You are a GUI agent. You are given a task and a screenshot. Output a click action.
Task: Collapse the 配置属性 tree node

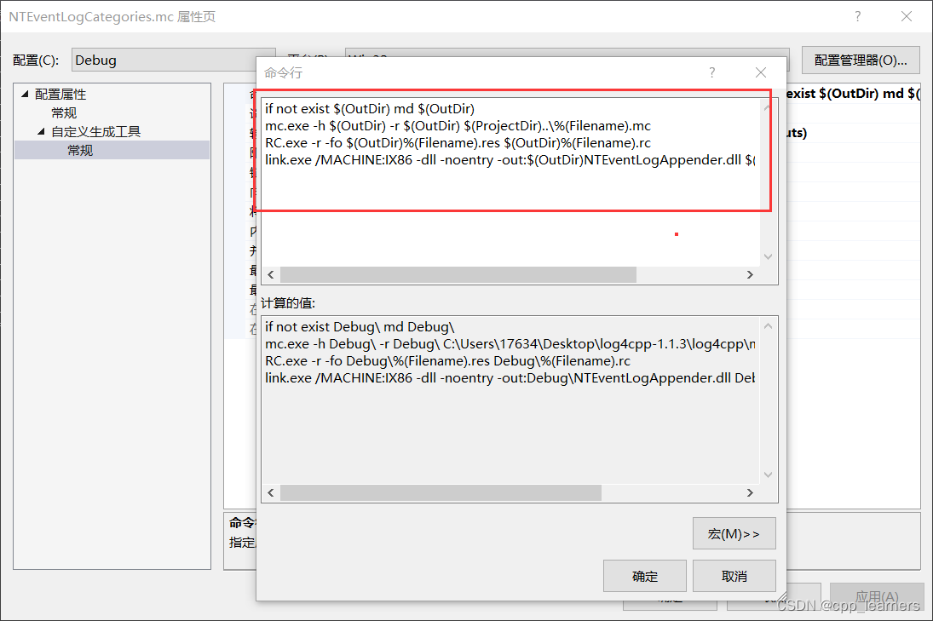pyautogui.click(x=25, y=95)
